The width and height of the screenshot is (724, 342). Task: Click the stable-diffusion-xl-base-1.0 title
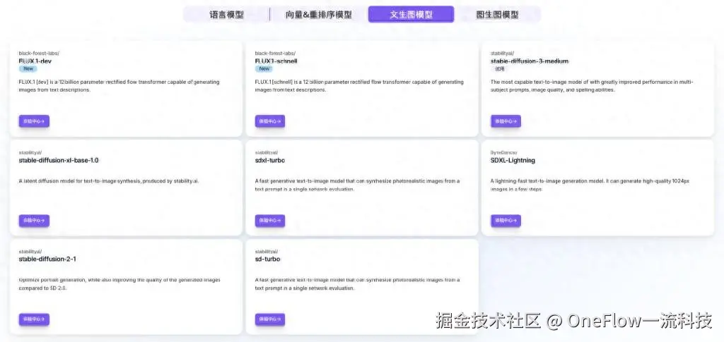[59, 160]
